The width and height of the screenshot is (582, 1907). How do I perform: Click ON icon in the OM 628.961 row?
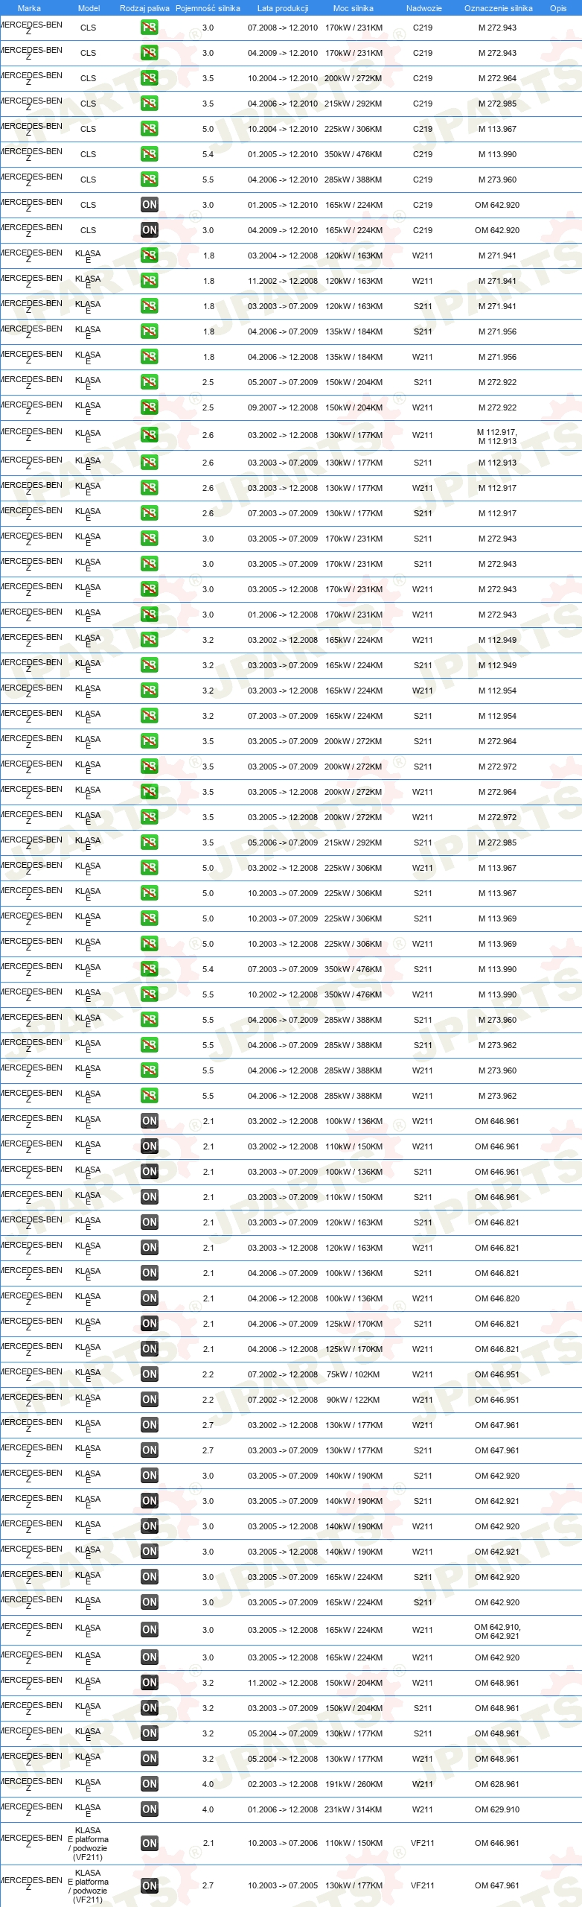[x=149, y=1784]
